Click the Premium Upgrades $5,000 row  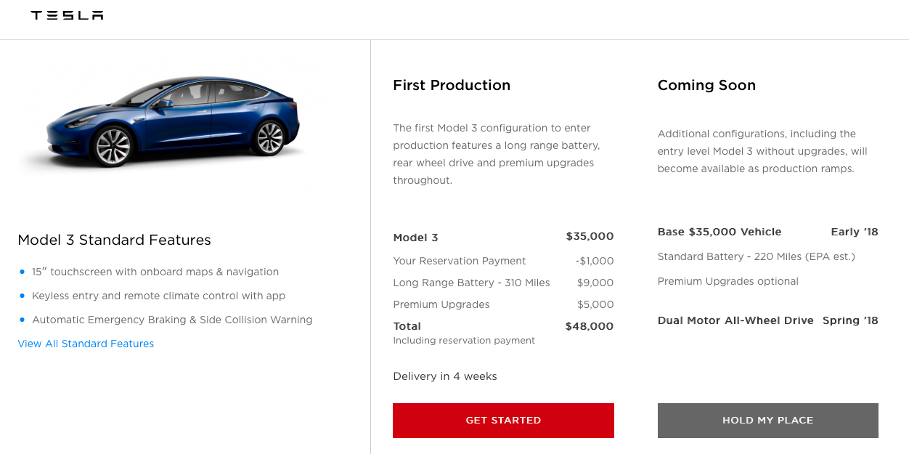point(503,304)
